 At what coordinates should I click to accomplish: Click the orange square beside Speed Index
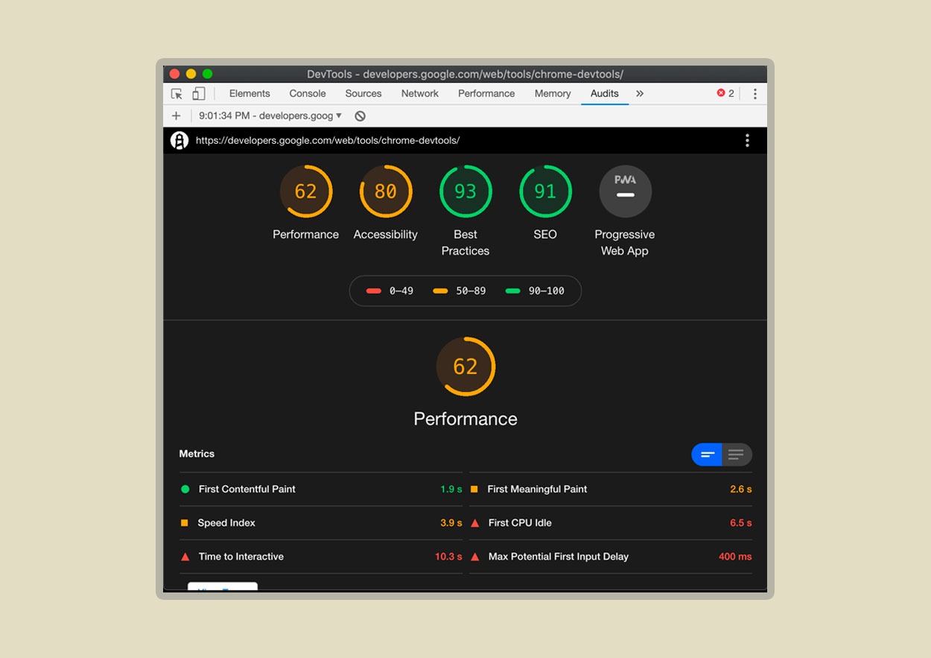(185, 523)
